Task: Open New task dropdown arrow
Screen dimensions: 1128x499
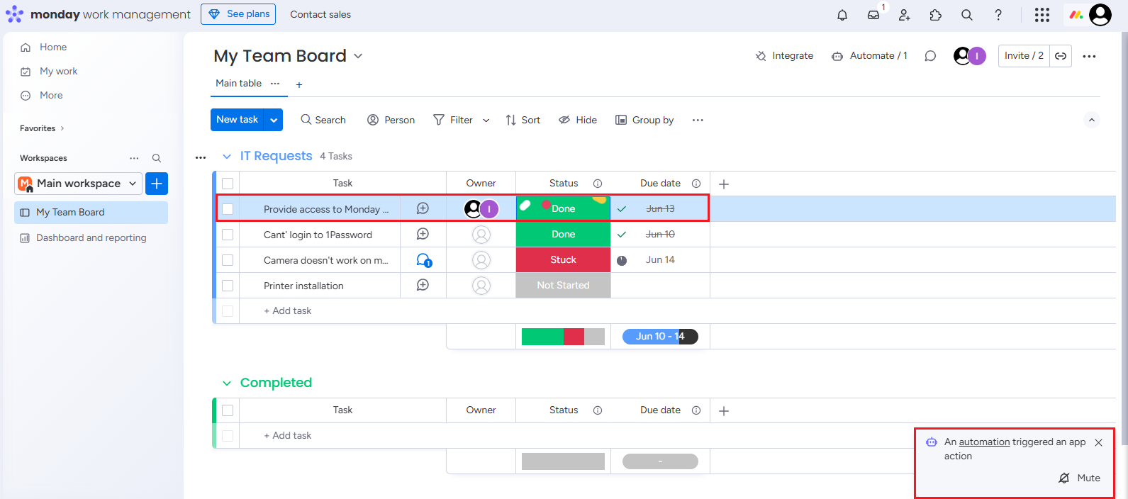Action: click(274, 120)
